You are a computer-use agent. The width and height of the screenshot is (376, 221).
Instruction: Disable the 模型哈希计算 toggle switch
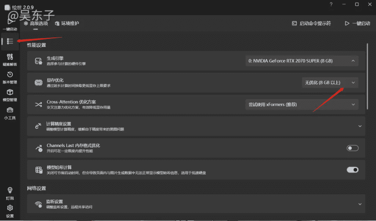(352, 170)
